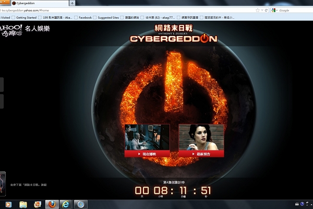Open Windows Media Player from taskbar
The width and height of the screenshot is (313, 209).
(8, 204)
